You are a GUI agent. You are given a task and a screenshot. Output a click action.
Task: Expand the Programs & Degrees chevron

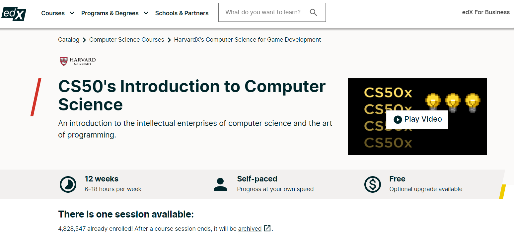pos(146,13)
